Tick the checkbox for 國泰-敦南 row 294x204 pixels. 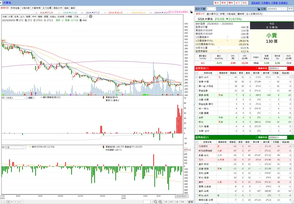coord(196,95)
